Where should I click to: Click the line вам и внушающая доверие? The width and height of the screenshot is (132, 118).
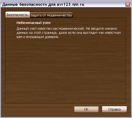point(38,37)
